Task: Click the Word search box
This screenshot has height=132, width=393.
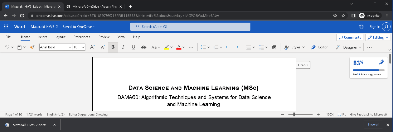Action: 190,27
